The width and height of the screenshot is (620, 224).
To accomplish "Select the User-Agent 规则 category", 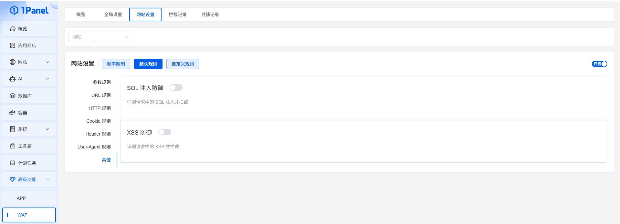I will pyautogui.click(x=94, y=147).
